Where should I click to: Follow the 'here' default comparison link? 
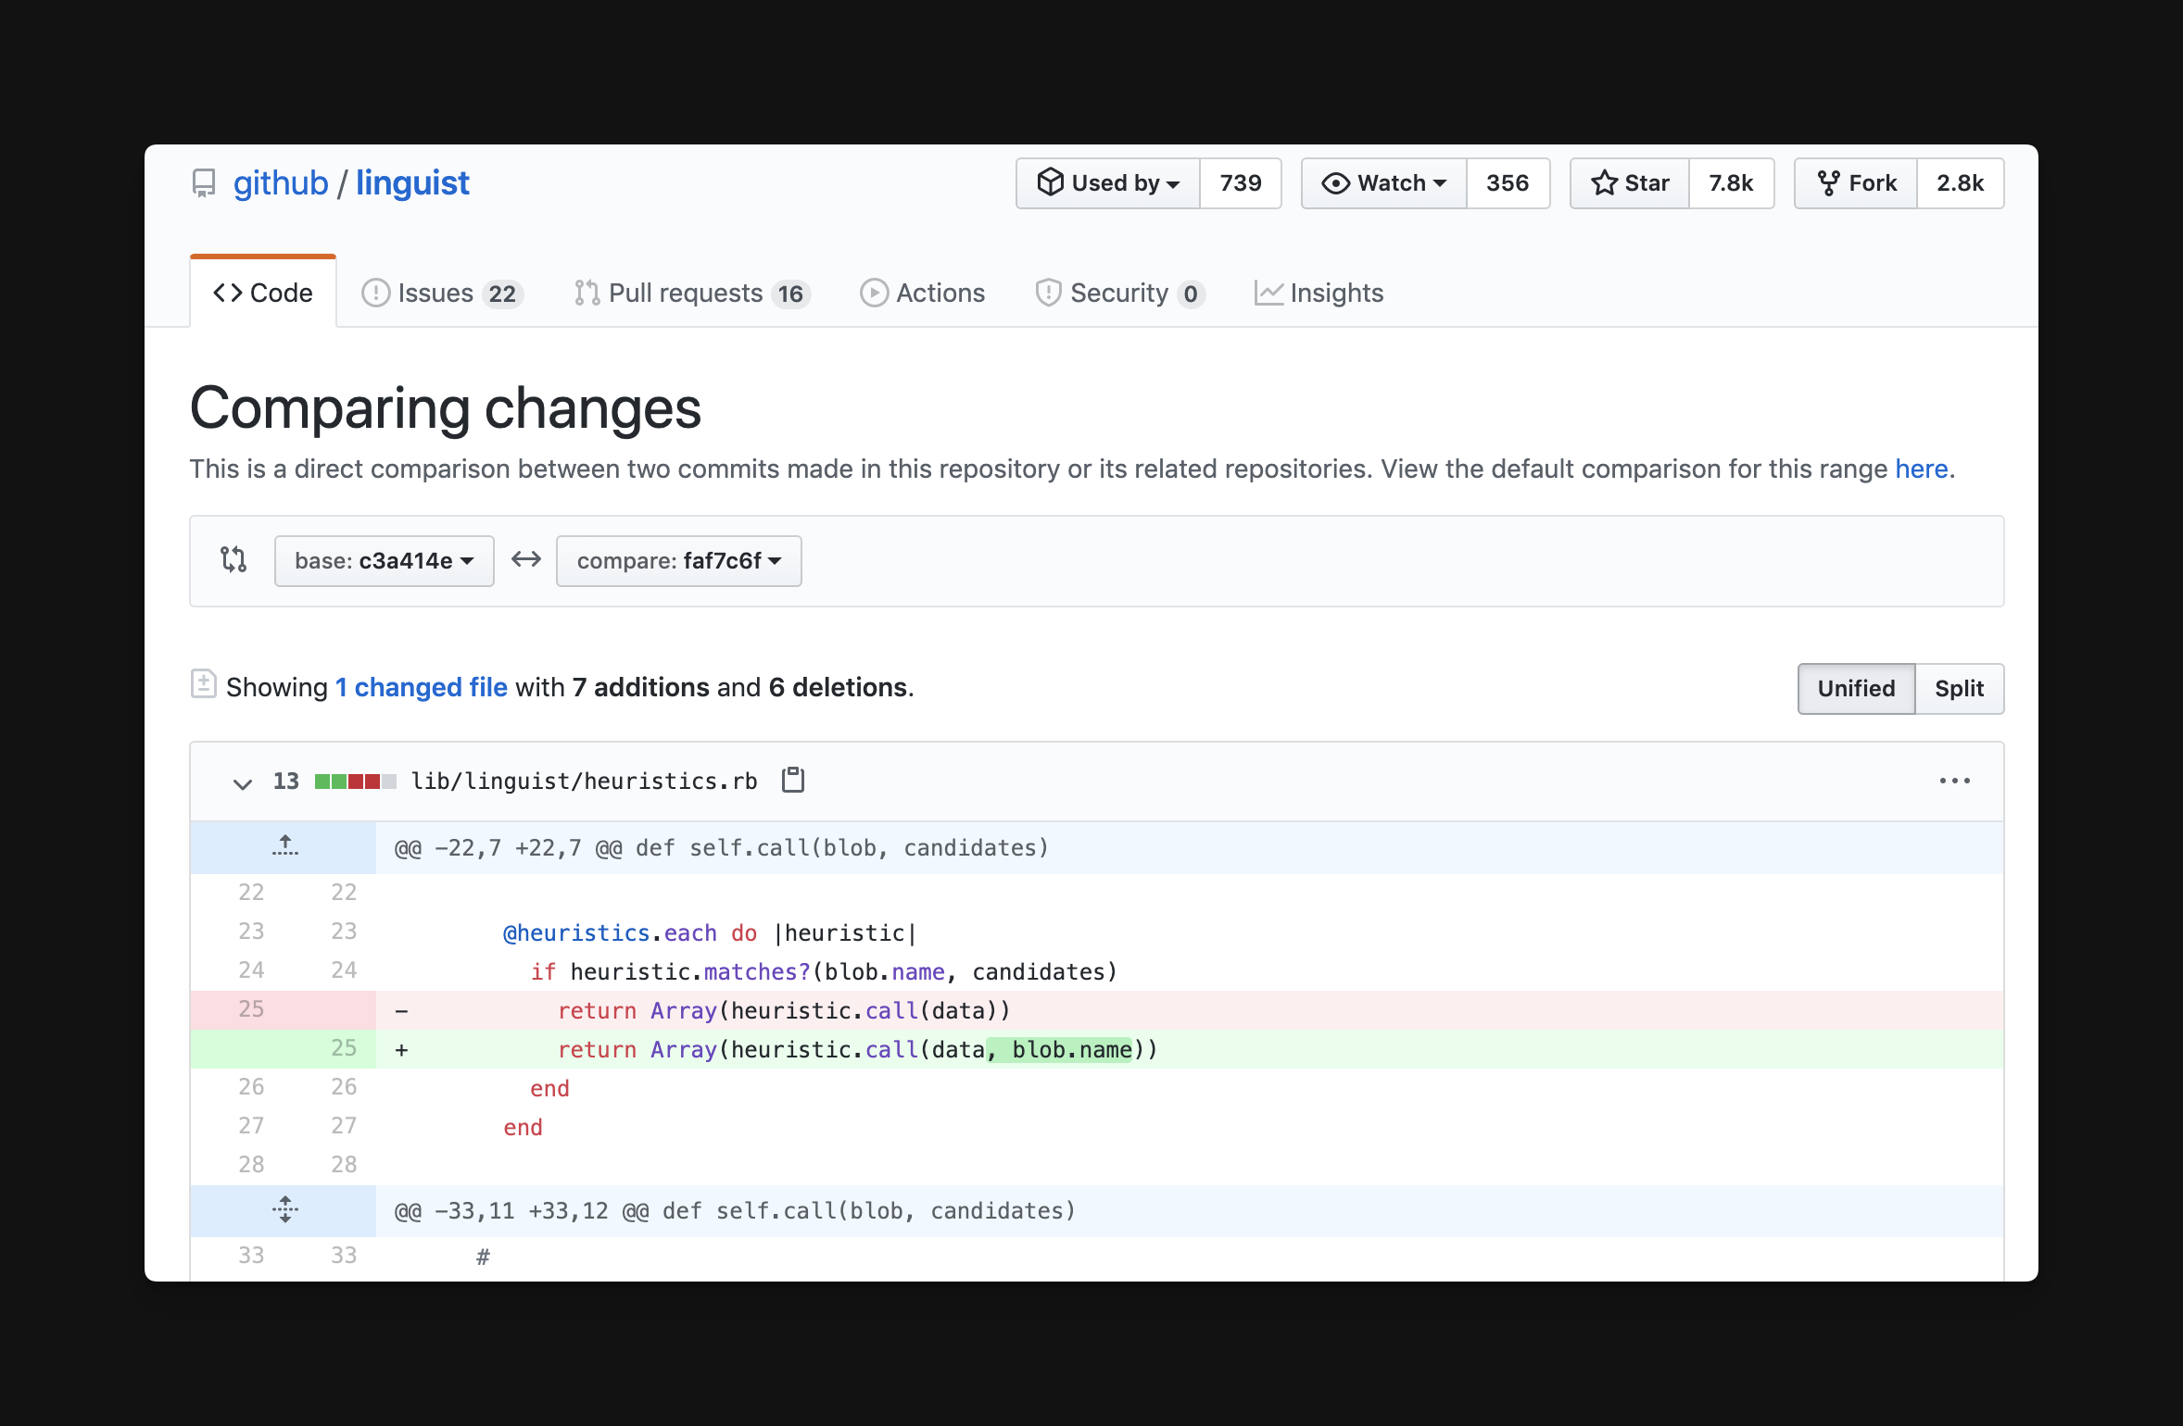coord(1921,469)
